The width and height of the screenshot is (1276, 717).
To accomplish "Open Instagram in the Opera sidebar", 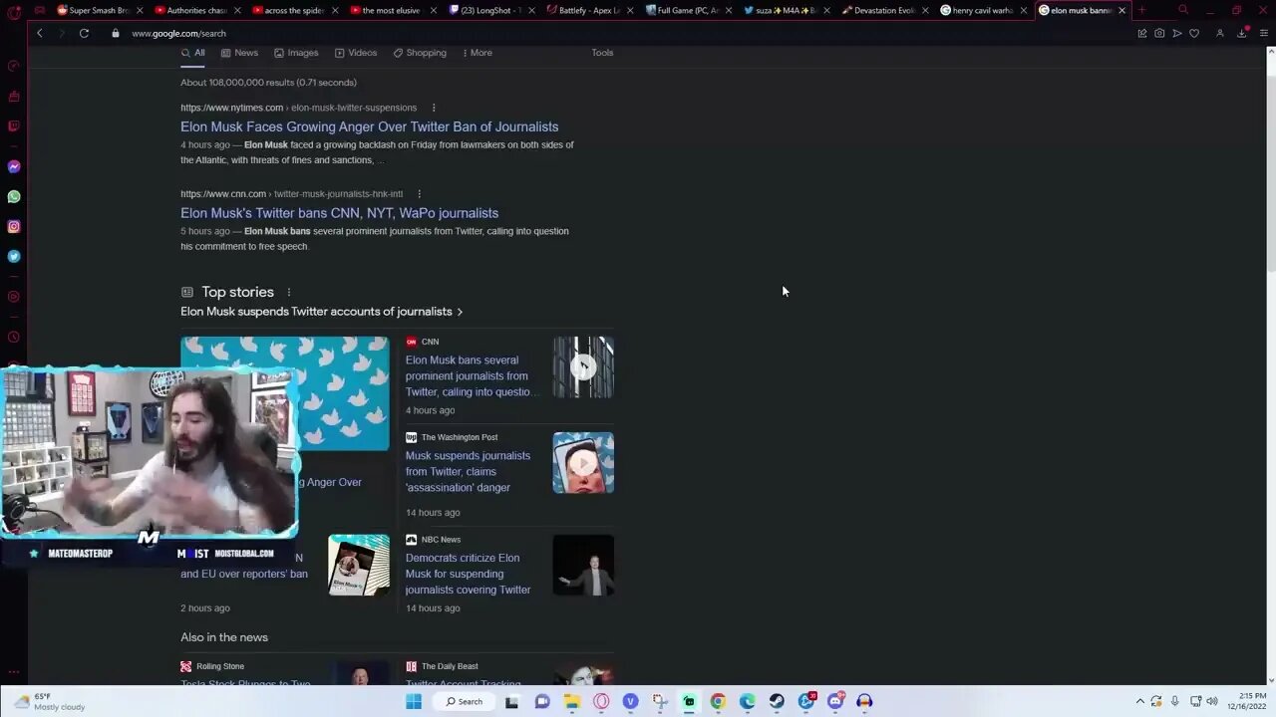I will (x=14, y=226).
